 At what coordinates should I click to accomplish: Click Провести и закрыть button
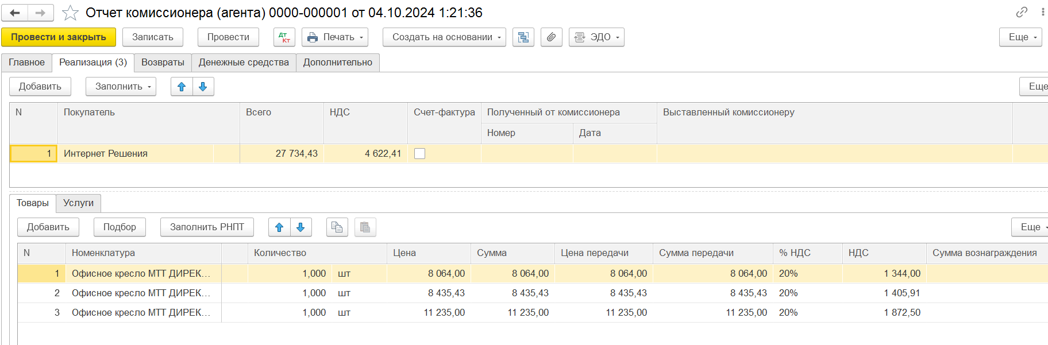click(x=59, y=37)
